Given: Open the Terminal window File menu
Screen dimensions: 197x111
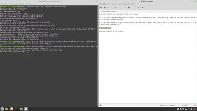Looking at the screenshot, I should pos(2,4).
